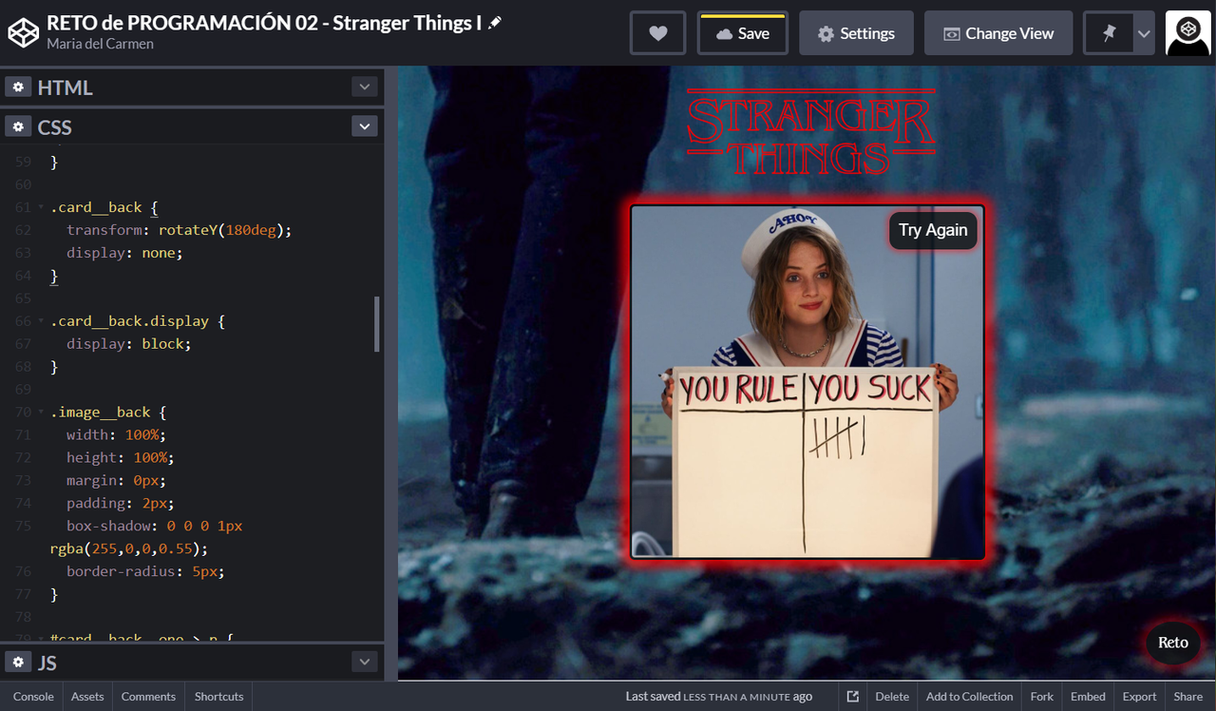Open the Embed option

click(x=1088, y=696)
